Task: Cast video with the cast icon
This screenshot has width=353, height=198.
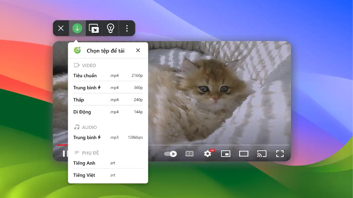Action: click(x=262, y=154)
